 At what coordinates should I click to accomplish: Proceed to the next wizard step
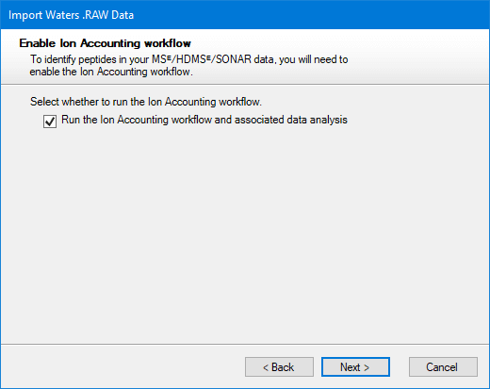pos(355,366)
